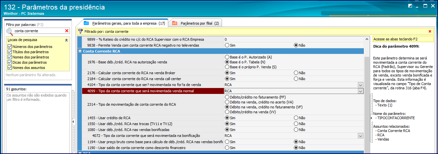Uncheck Títulos dos parâmetros
Screen dimensions: 438x154
pyautogui.click(x=10, y=52)
